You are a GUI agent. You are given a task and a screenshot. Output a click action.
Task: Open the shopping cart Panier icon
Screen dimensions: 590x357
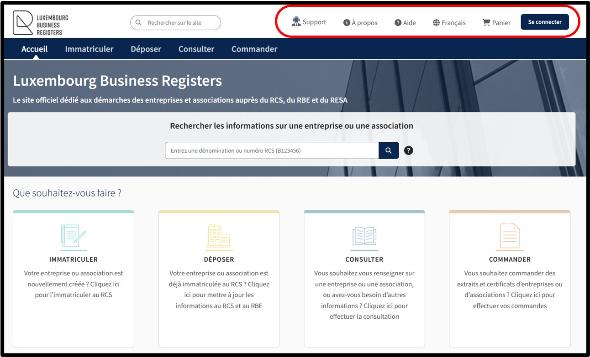click(486, 22)
